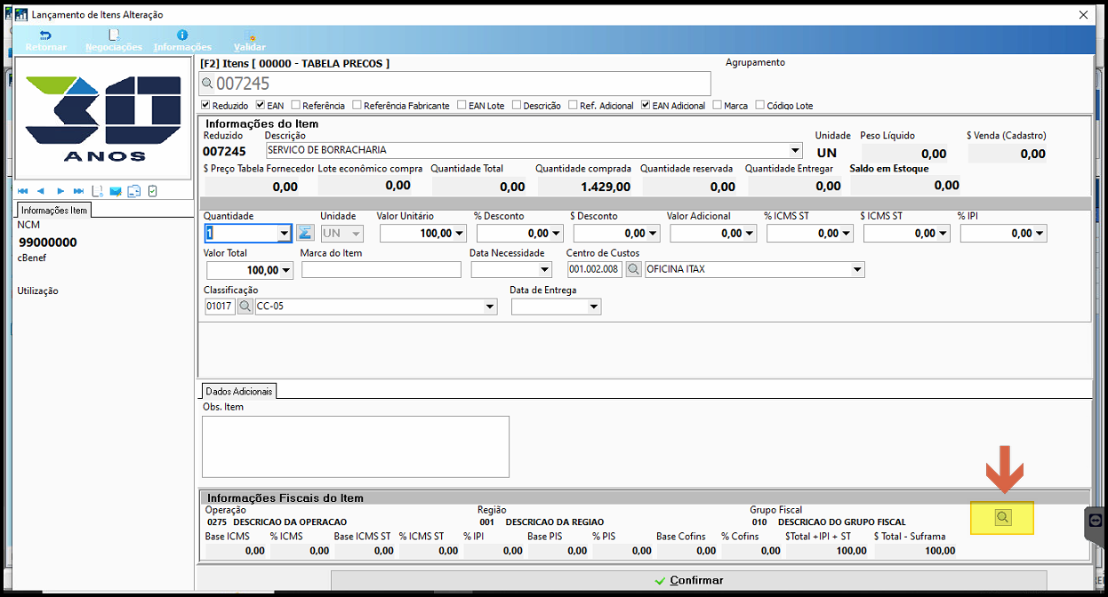Search Classificação with magnifier icon
The image size is (1108, 597).
click(x=245, y=306)
